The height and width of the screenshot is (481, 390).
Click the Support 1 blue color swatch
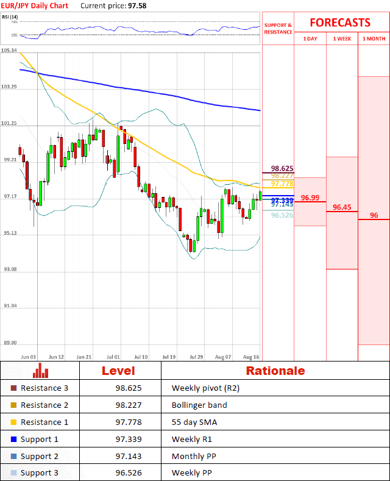13,440
